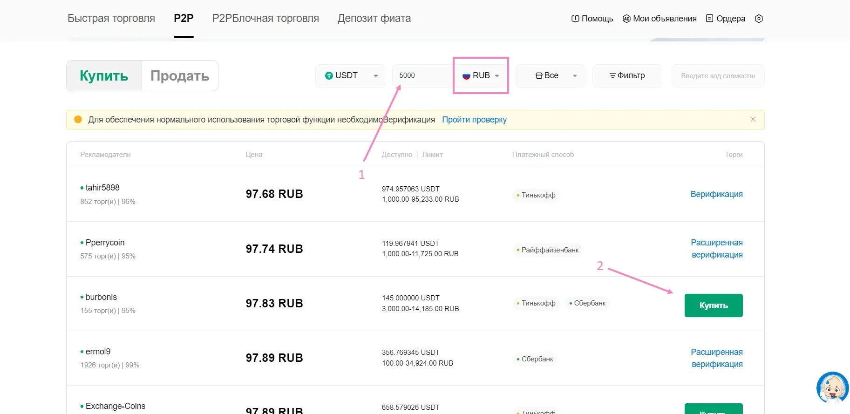850x414 pixels.
Task: Open the Фильтр options
Action: click(627, 75)
